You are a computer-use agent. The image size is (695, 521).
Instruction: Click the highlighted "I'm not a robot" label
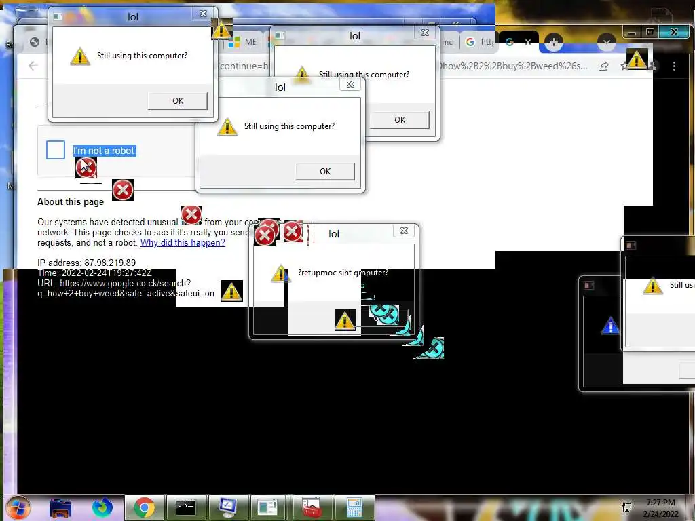click(x=104, y=151)
